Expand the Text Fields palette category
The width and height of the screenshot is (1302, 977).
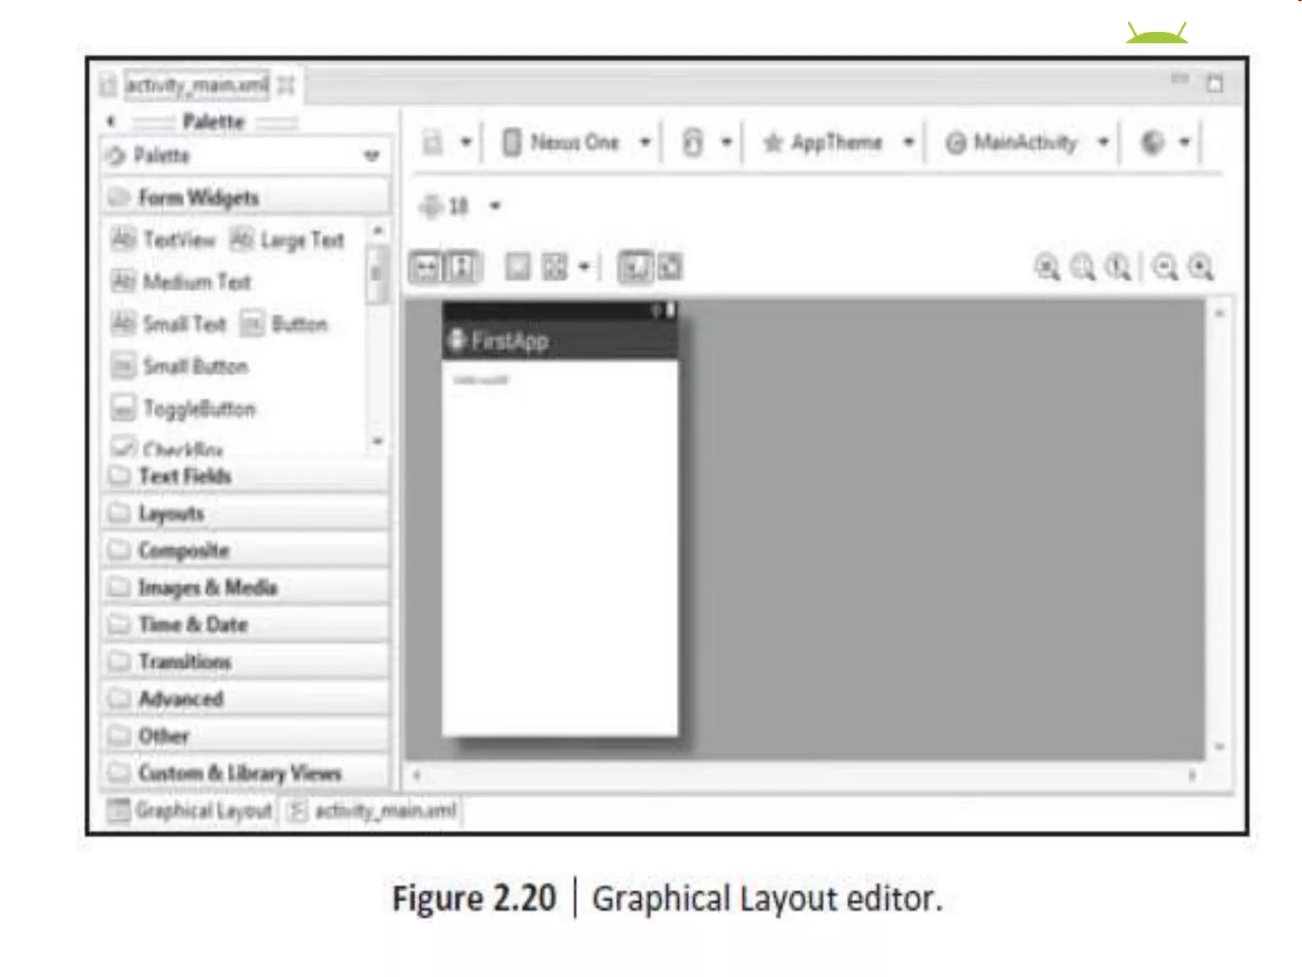pos(184,476)
